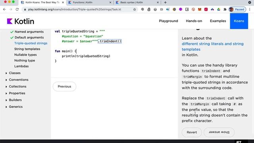Open the Playground nav item
The image size is (254, 143).
coord(168,21)
